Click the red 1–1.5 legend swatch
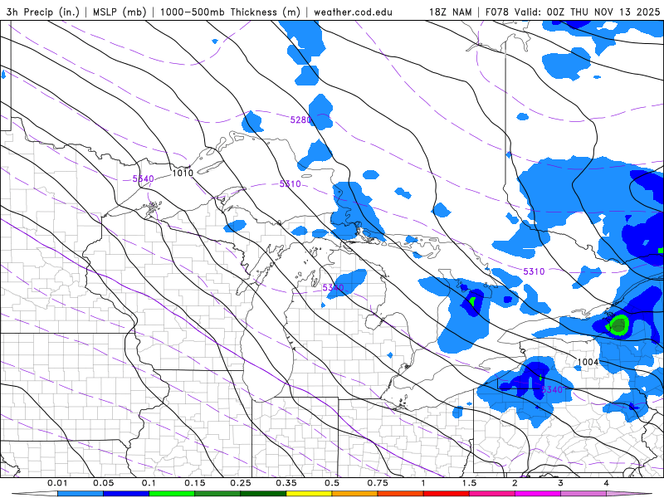The width and height of the screenshot is (664, 498). tap(447, 494)
